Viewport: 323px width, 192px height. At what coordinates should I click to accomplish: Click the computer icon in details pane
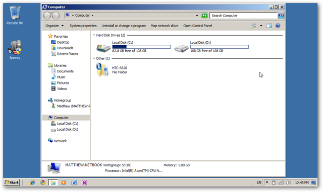click(x=54, y=168)
